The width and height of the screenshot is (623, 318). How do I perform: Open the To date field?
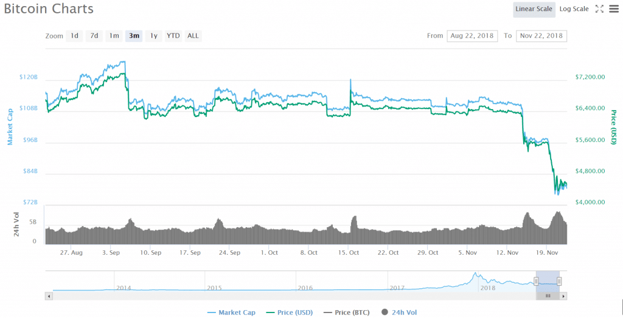541,35
